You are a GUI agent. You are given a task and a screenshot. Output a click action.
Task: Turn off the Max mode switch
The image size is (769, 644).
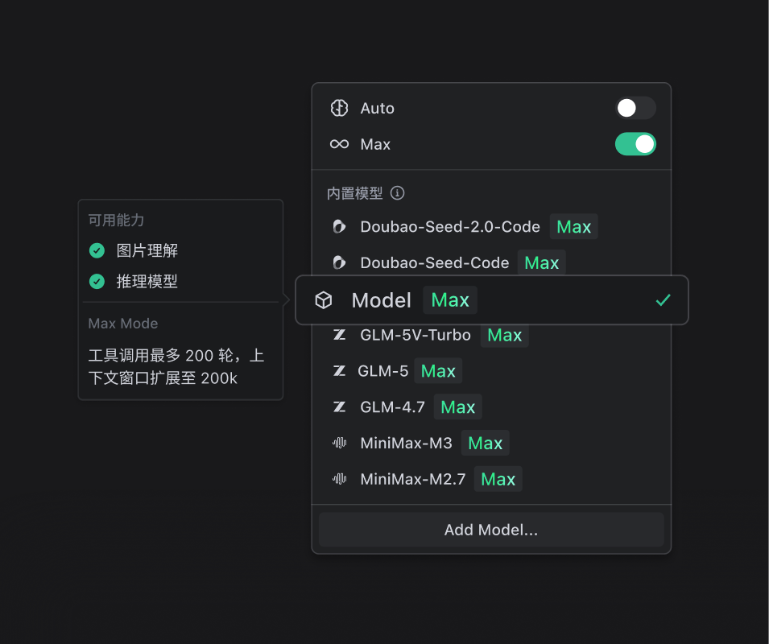[635, 144]
